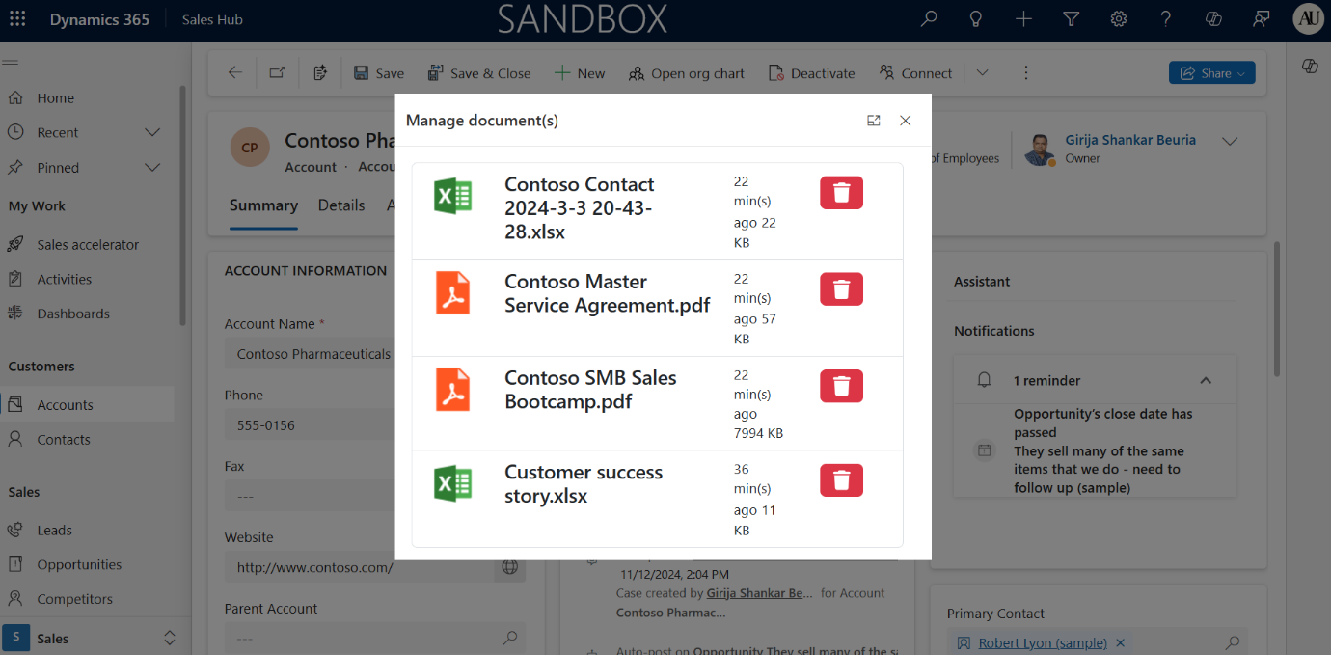Delete Contoso SMB Sales Bootcamp.pdf
This screenshot has height=655, width=1331.
tap(841, 386)
